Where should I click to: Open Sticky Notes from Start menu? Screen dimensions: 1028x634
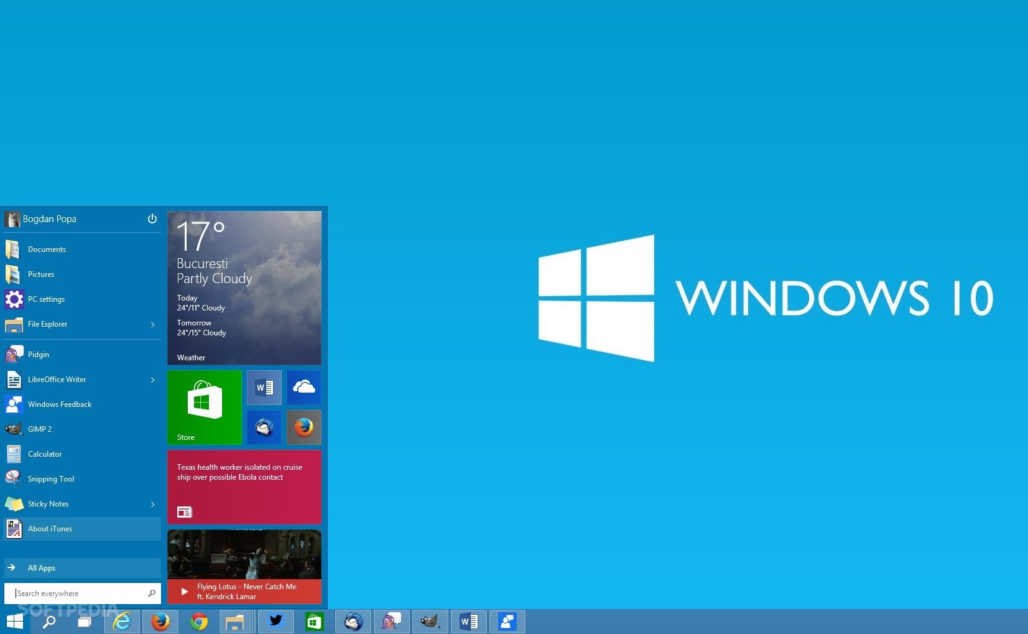82,504
